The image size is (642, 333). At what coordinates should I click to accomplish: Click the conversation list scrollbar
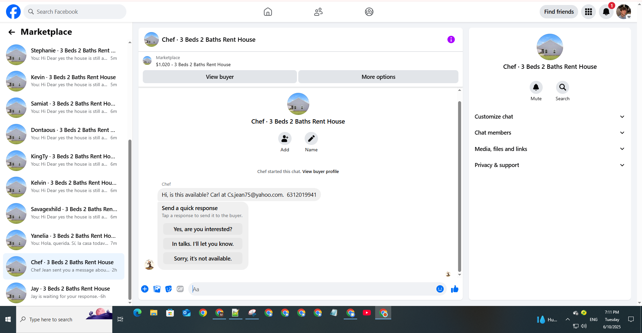pyautogui.click(x=130, y=220)
